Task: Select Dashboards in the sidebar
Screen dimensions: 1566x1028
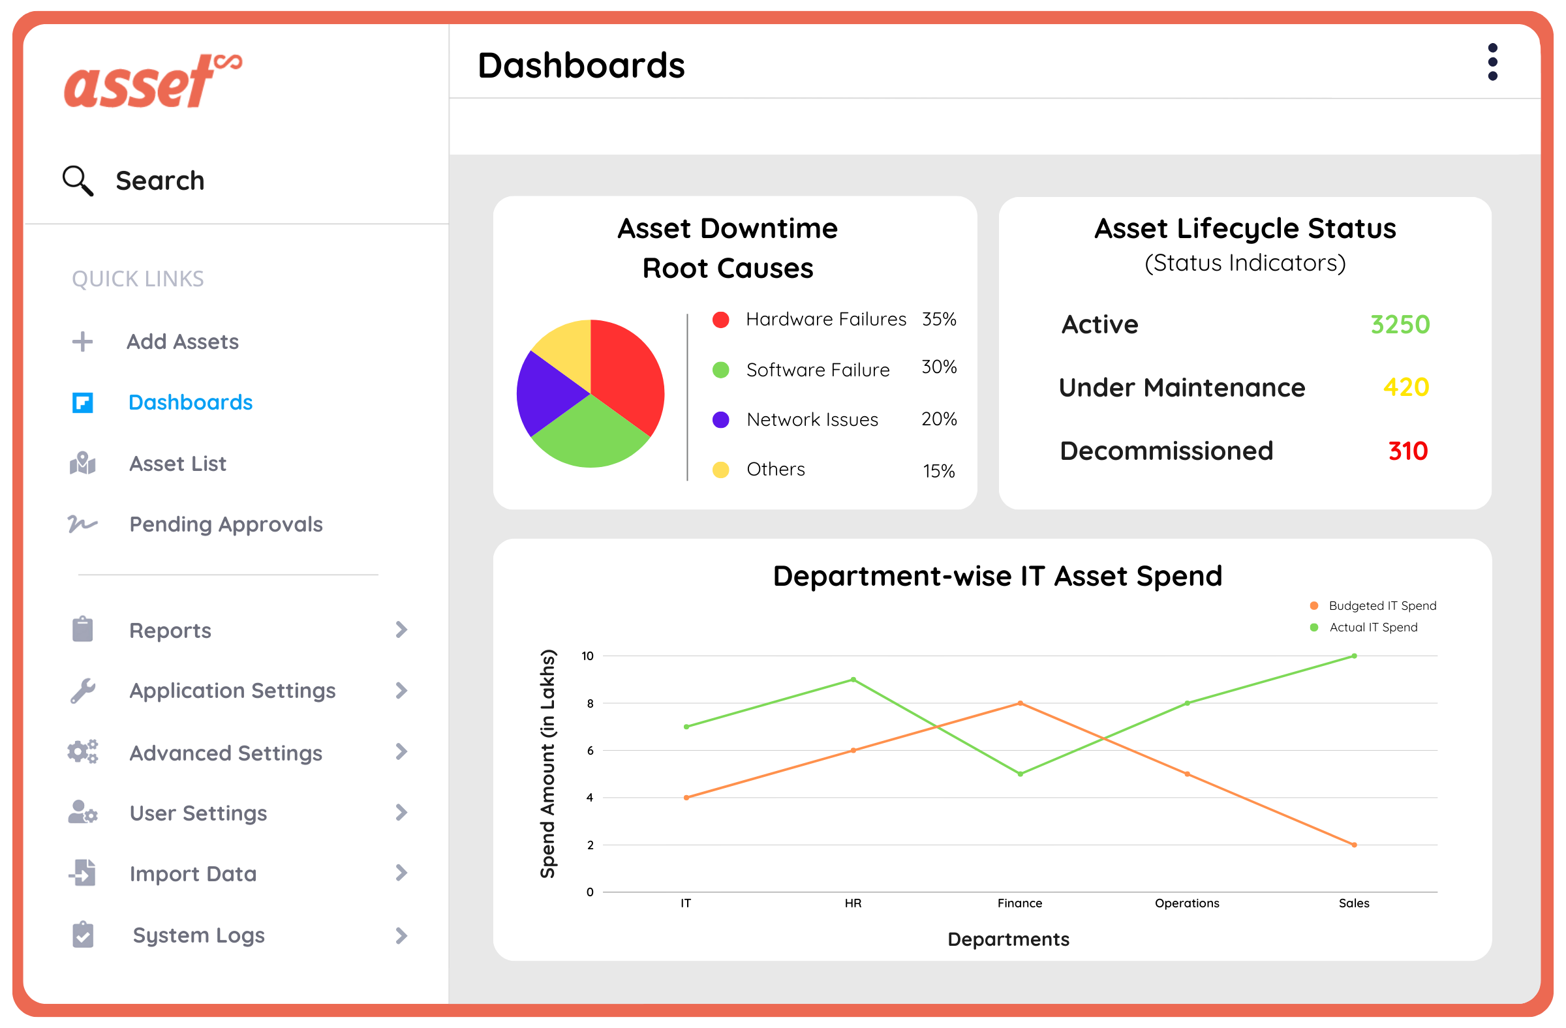Action: pos(190,402)
